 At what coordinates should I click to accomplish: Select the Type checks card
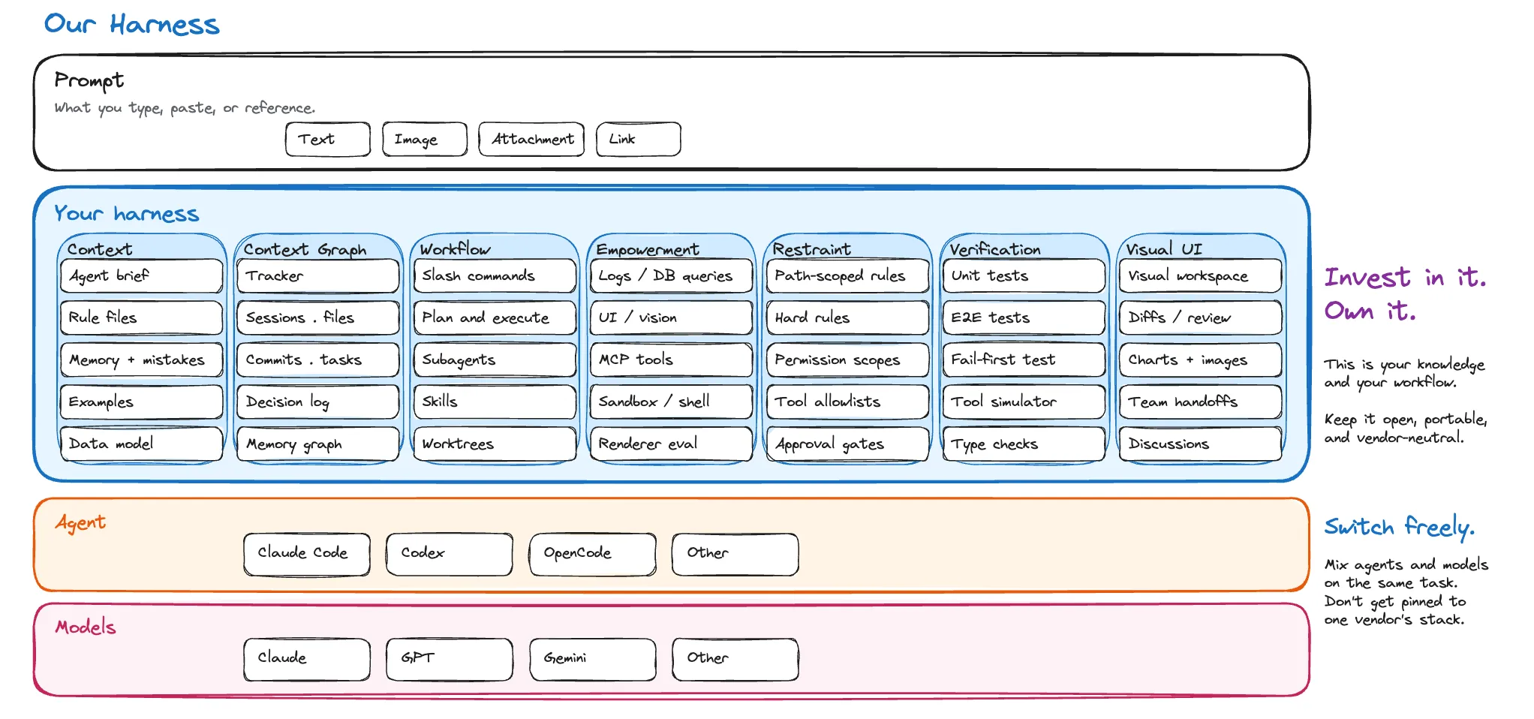pyautogui.click(x=1024, y=444)
